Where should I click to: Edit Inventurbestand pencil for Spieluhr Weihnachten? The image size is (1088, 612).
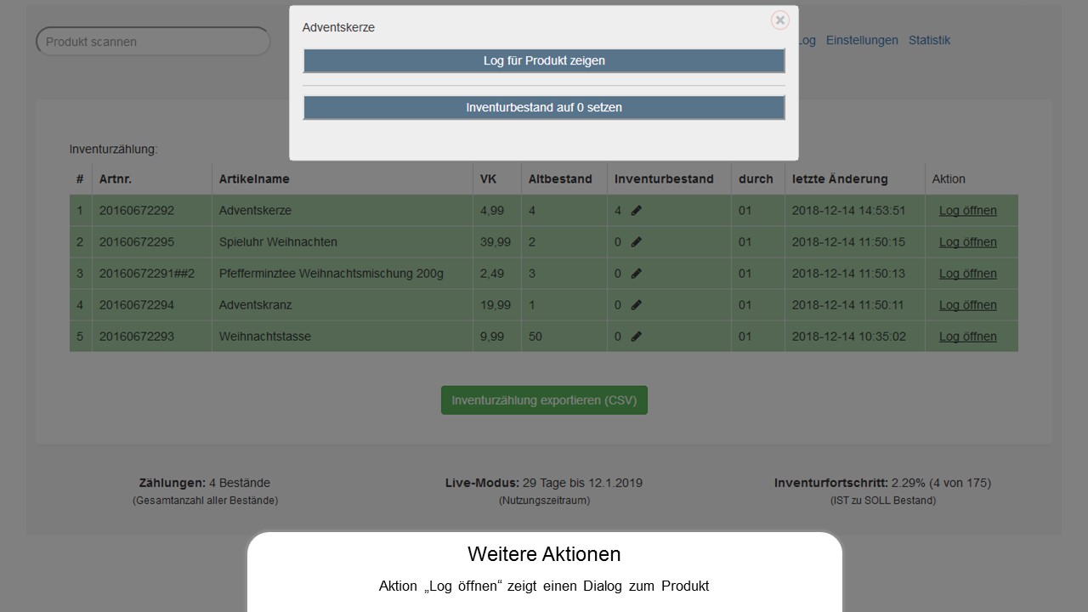point(637,242)
